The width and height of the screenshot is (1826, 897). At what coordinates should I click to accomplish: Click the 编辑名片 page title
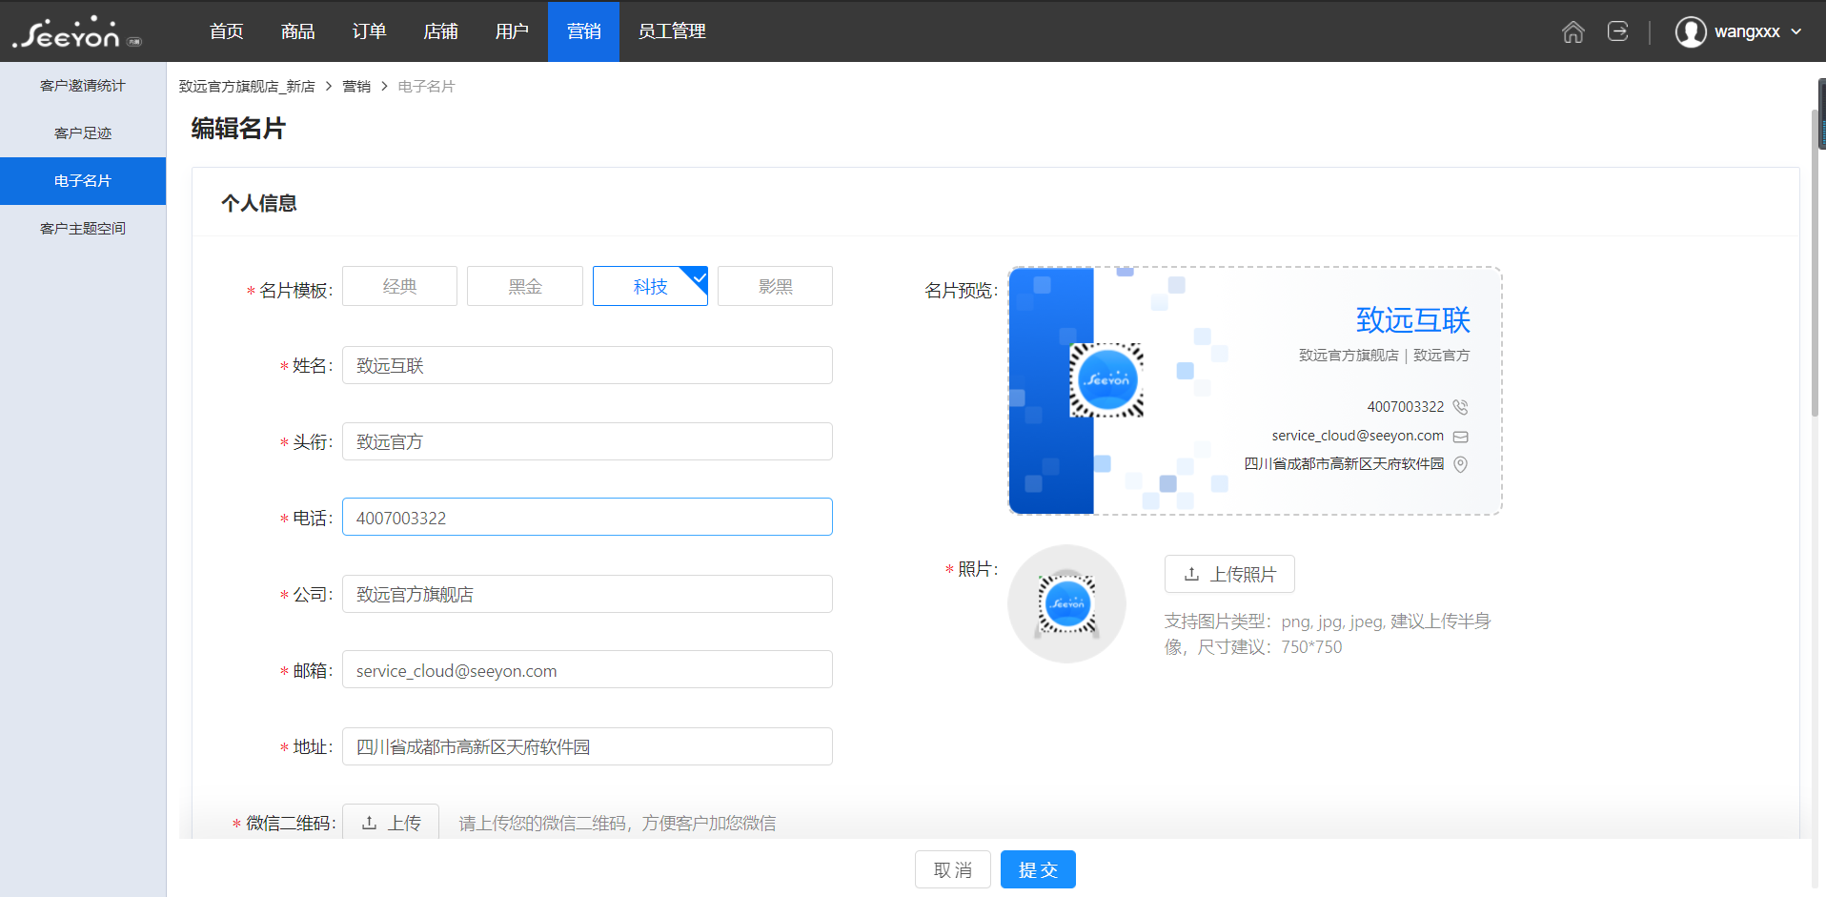238,128
